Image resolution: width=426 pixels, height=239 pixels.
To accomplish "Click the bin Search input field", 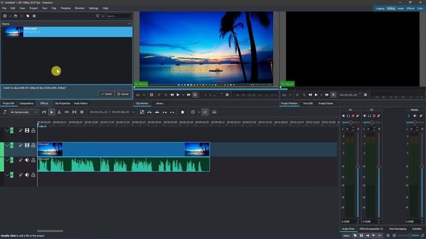I will pos(118,16).
